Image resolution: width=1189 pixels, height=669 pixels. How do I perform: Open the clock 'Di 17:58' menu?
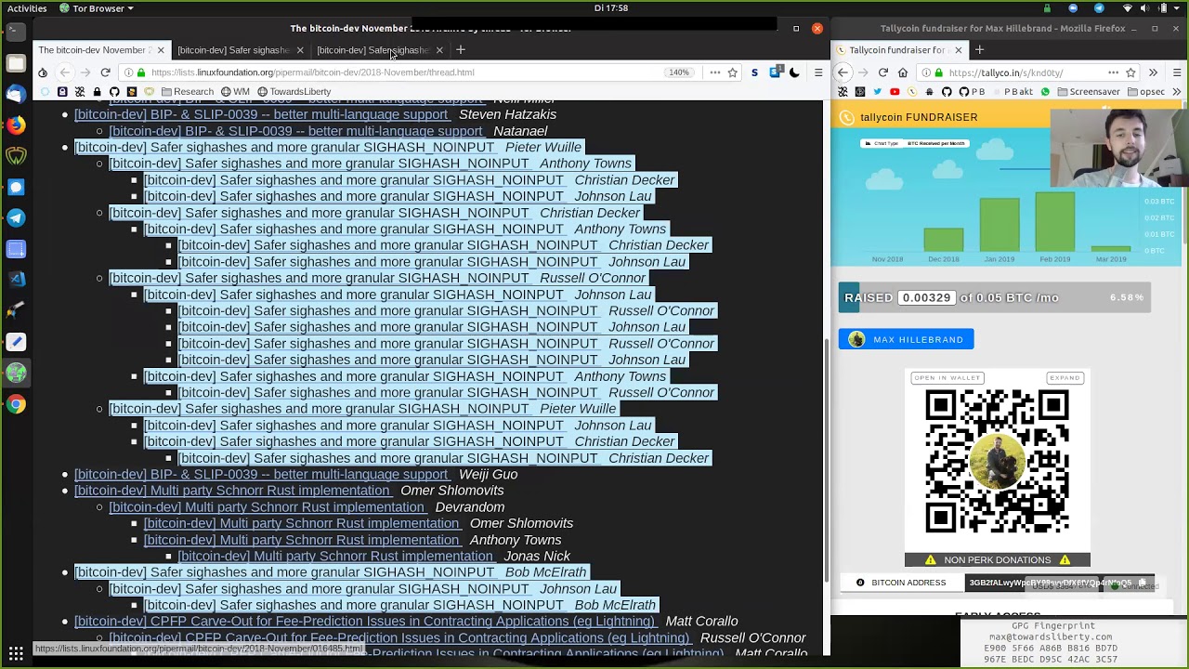coord(611,8)
